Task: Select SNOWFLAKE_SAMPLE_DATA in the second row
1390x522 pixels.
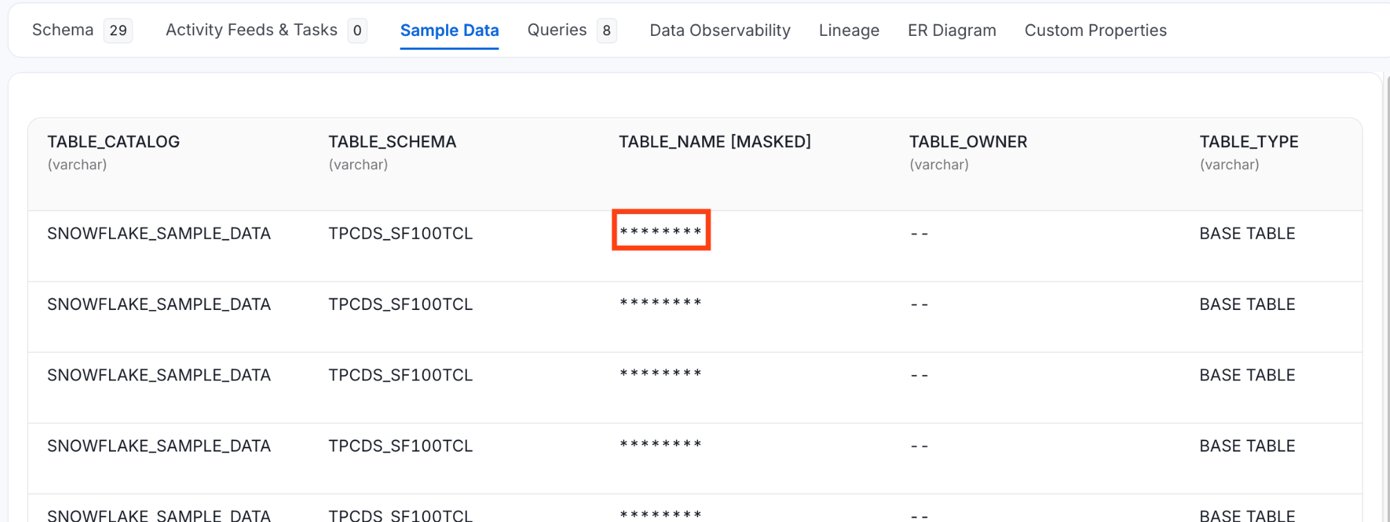Action: click(159, 304)
